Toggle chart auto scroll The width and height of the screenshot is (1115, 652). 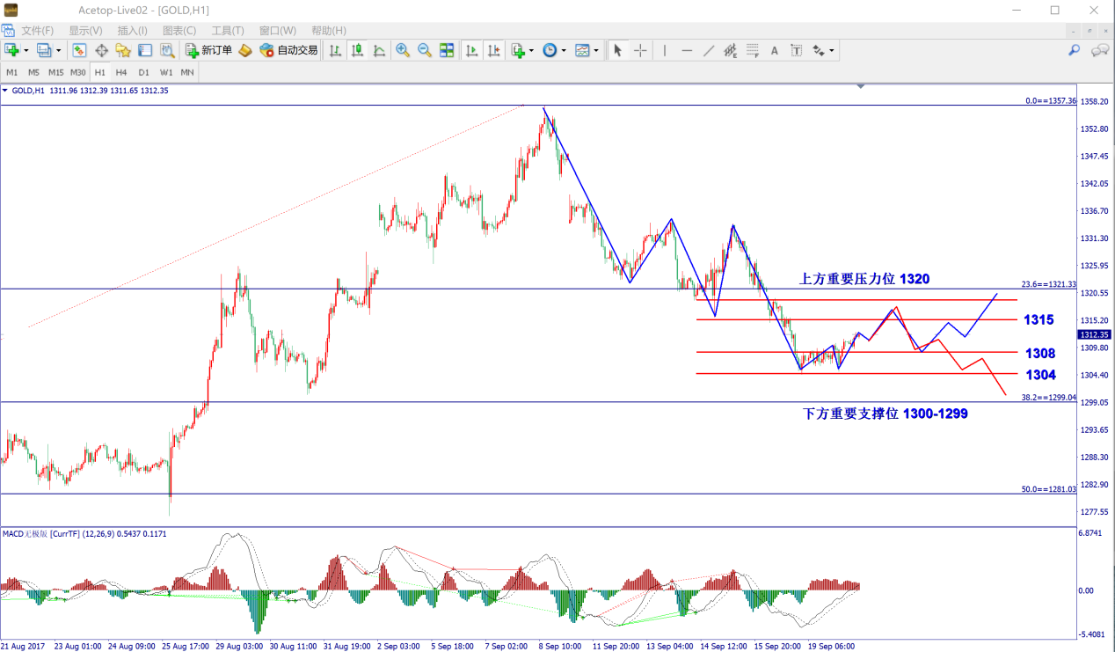(x=472, y=50)
